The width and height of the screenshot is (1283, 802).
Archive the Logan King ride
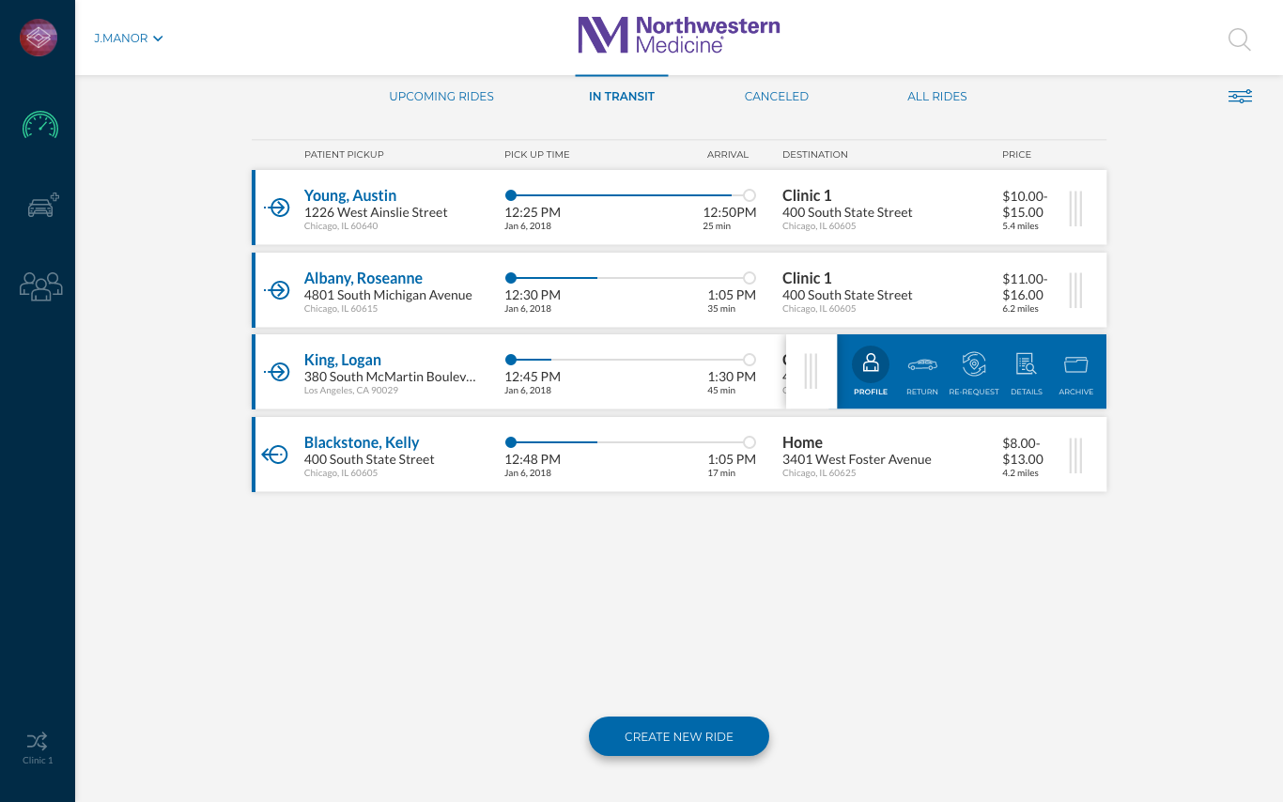tap(1075, 371)
